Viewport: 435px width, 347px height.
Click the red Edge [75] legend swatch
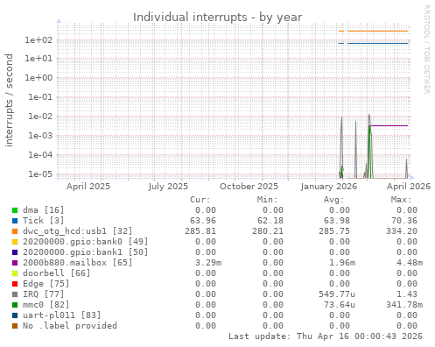tap(15, 284)
